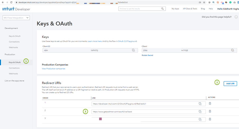Open View Production companies link

click(53, 69)
